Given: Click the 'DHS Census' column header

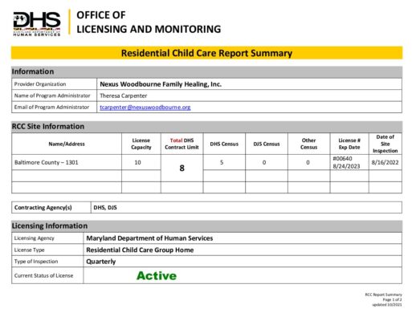Looking at the screenshot, I should point(224,144).
